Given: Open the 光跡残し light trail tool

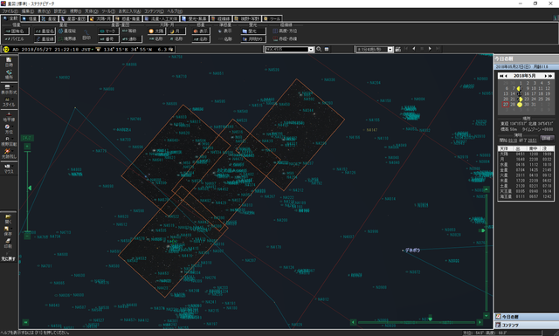Looking at the screenshot, I should [x=9, y=154].
